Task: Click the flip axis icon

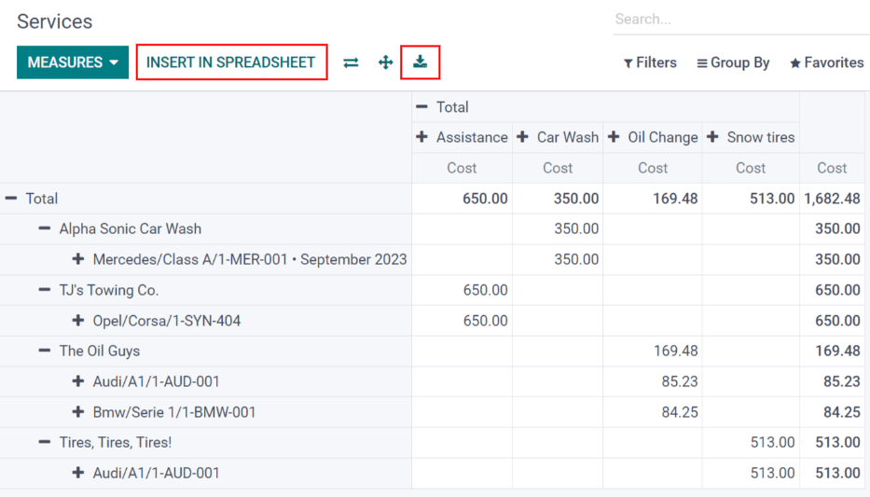Action: (351, 62)
